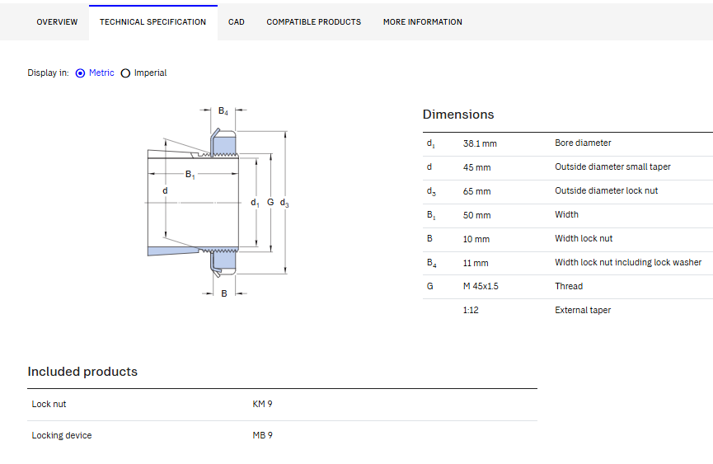The width and height of the screenshot is (713, 464).
Task: Click the 'Bore diameter' label
Action: [583, 143]
